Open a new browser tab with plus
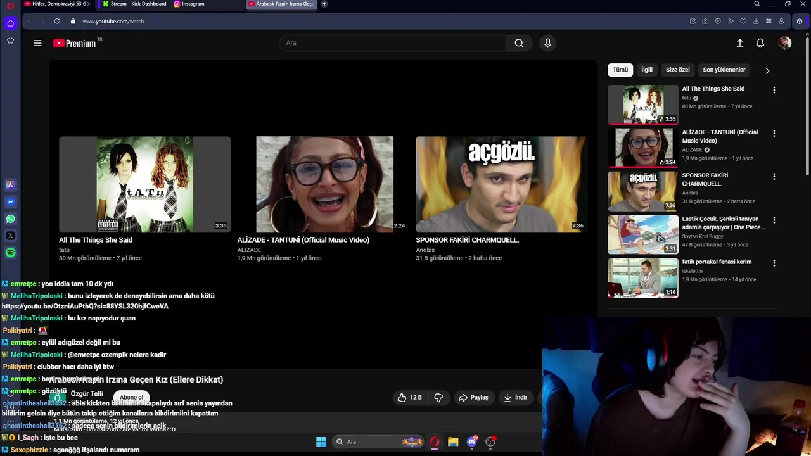Screen dimensions: 811x456 coord(324,4)
